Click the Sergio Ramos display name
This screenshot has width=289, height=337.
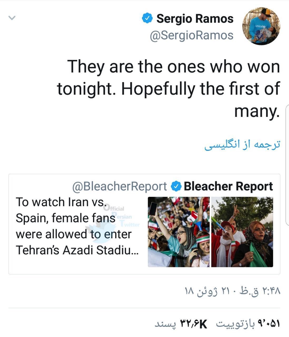coord(195,19)
